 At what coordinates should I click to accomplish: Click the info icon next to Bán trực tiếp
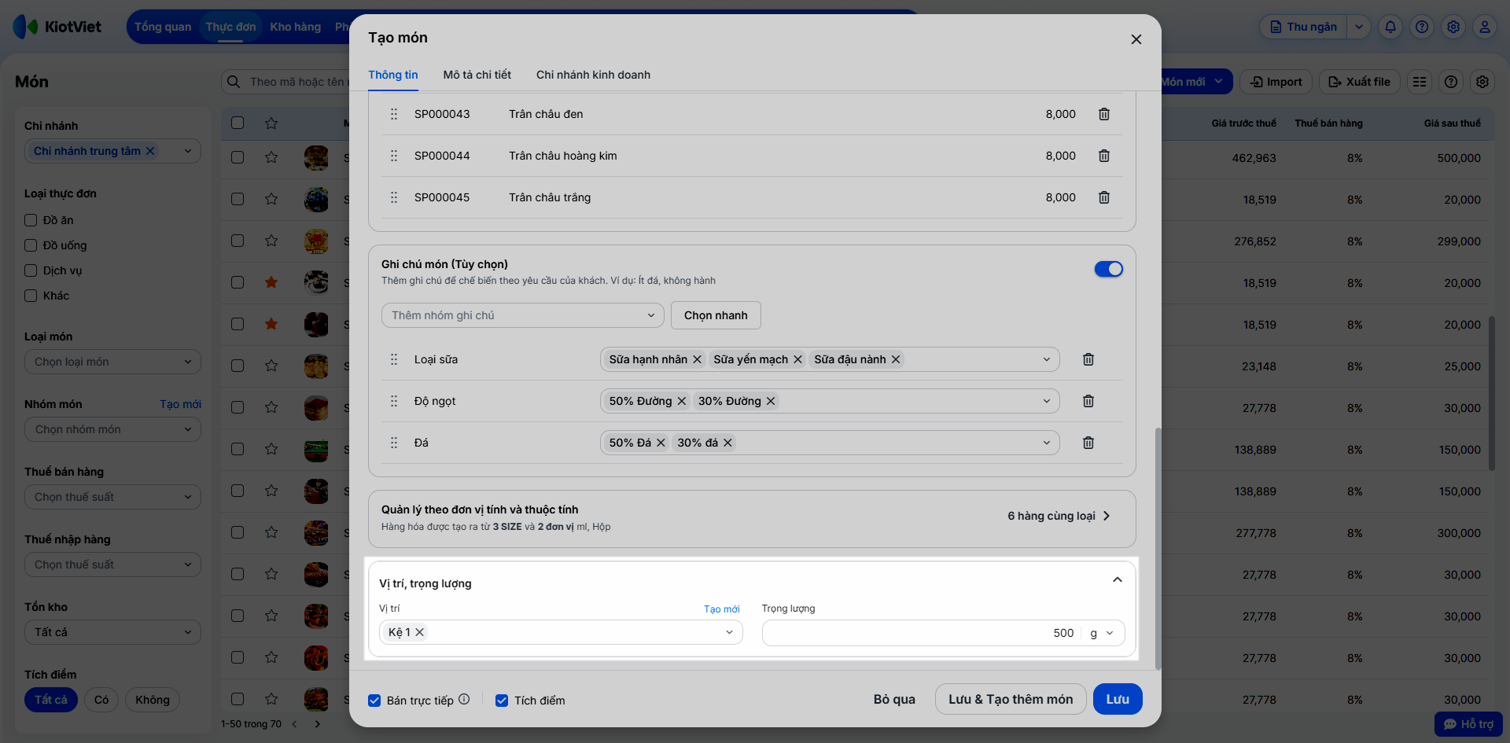pos(464,699)
